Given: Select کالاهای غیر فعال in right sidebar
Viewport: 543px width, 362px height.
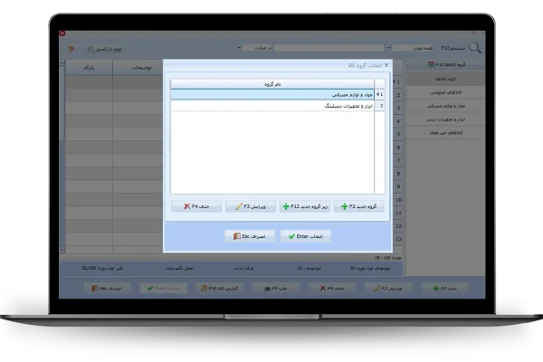Looking at the screenshot, I should 443,132.
